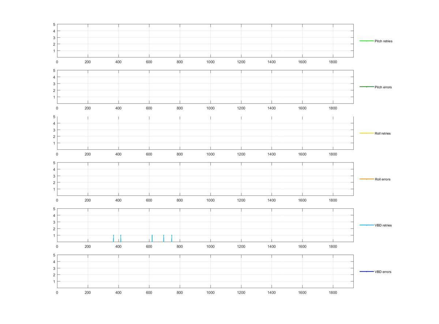This screenshot has width=439, height=324.
Task: Click the 3 y-axis label of Roll errors plot
Action: tap(54, 176)
